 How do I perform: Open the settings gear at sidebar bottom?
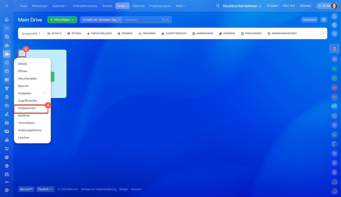tap(7, 190)
